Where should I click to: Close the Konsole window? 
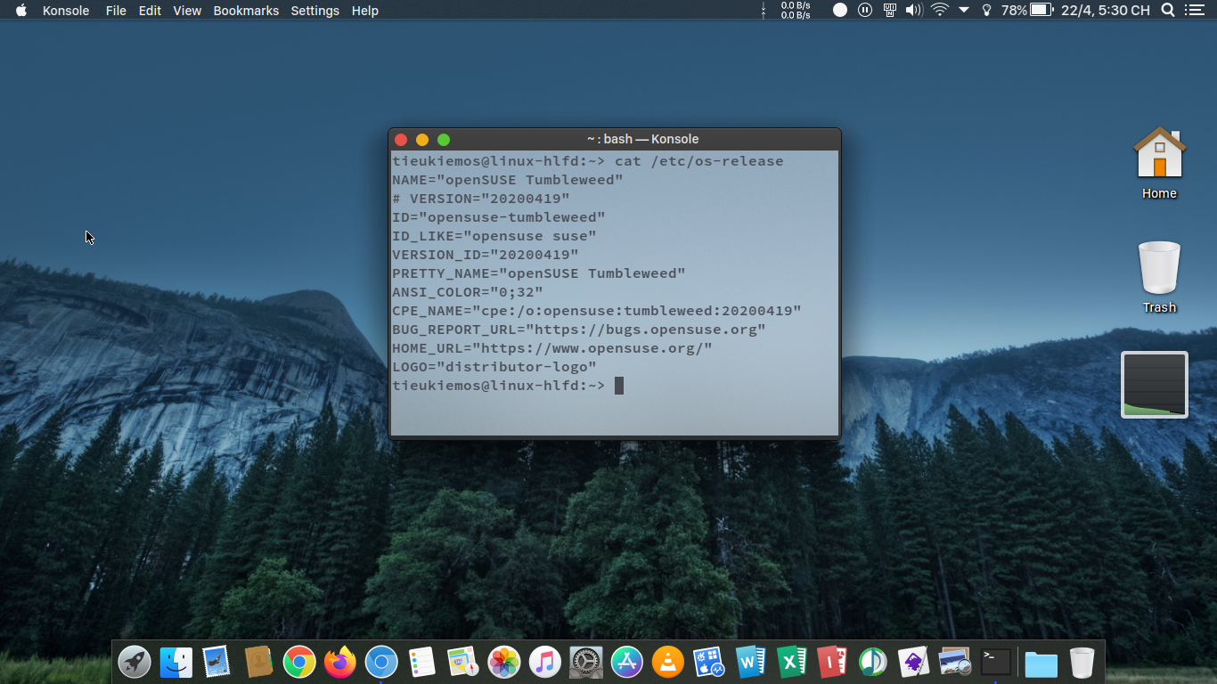point(401,140)
